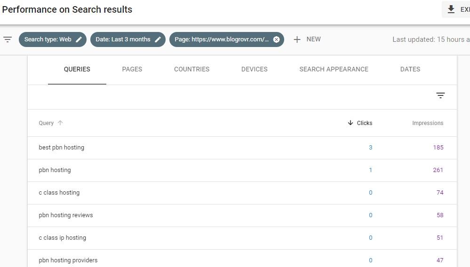Click the download Export icon
The height and width of the screenshot is (267, 470).
(x=451, y=9)
